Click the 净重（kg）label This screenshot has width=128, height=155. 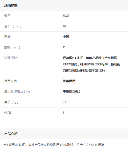(x=11, y=102)
